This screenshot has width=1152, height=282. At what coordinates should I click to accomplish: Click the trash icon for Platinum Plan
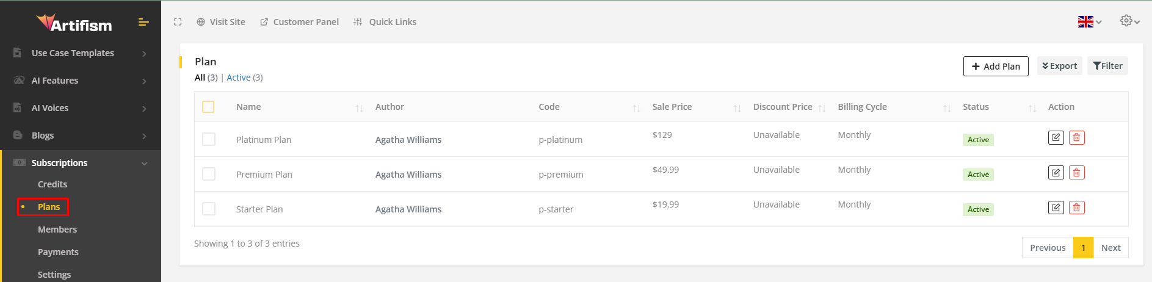coord(1076,138)
